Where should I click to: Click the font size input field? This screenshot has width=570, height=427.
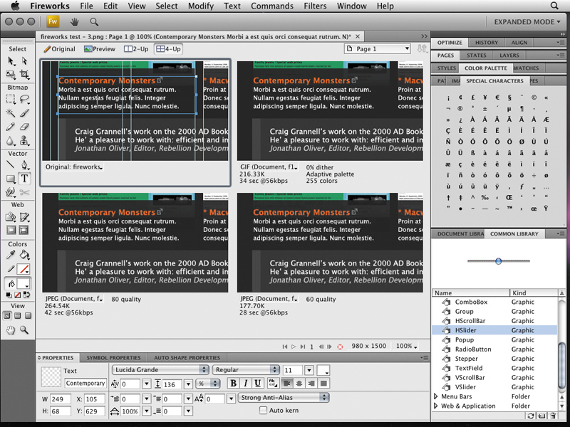tap(293, 370)
